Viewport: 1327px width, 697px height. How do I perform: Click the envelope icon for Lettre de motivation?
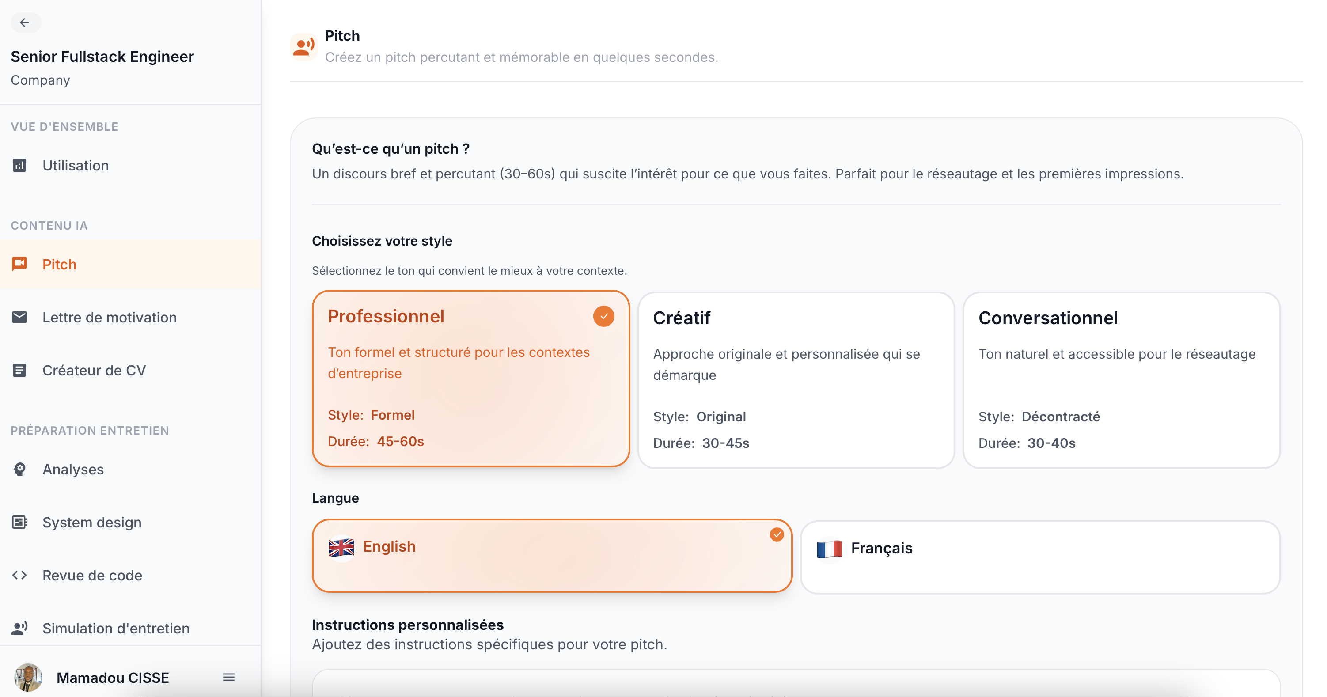click(x=19, y=317)
